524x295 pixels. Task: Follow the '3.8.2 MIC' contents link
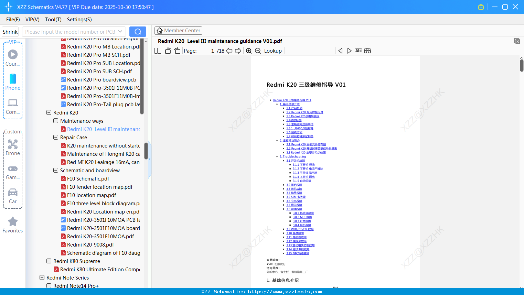(302, 217)
